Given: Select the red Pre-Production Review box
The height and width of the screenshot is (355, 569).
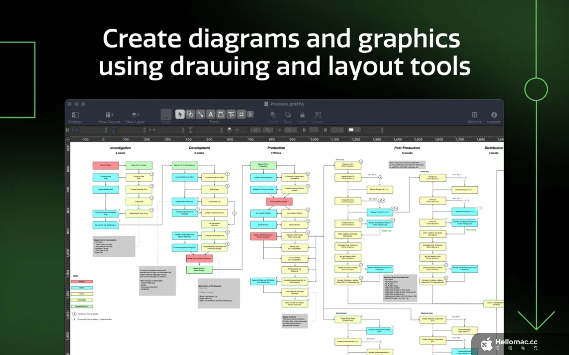Looking at the screenshot, I should 279,201.
